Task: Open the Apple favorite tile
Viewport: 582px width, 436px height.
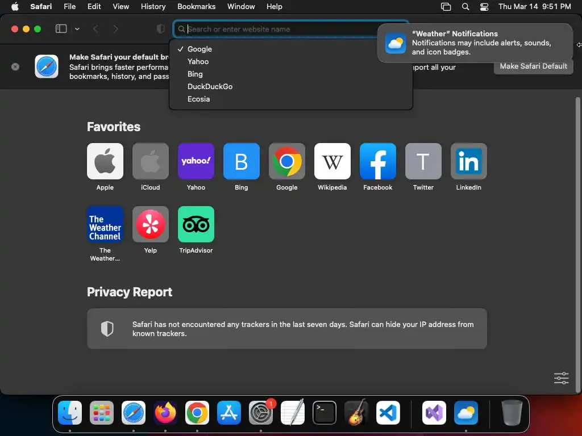Action: pyautogui.click(x=105, y=161)
